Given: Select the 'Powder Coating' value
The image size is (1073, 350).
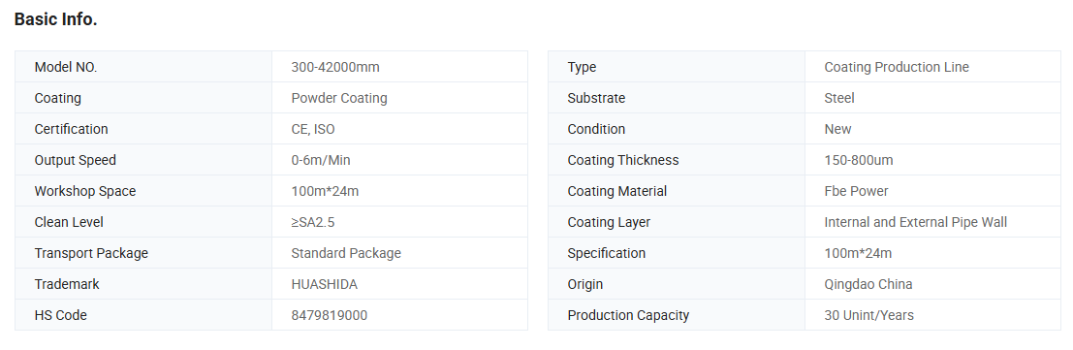Looking at the screenshot, I should [339, 98].
